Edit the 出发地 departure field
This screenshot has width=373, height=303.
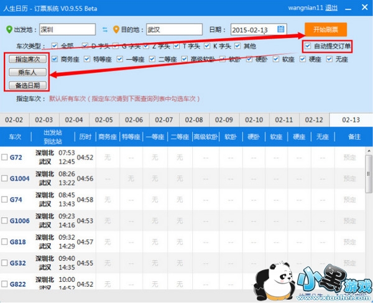67,29
